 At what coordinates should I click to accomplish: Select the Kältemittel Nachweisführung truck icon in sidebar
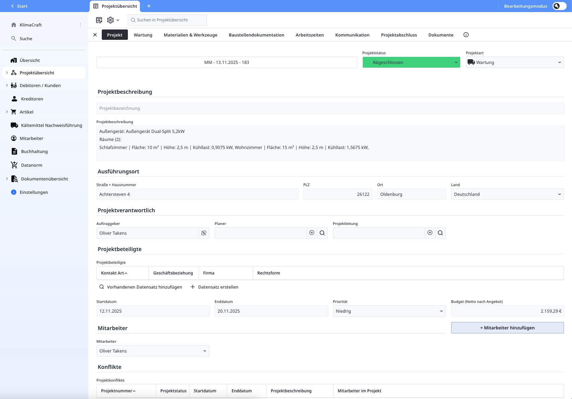click(14, 125)
